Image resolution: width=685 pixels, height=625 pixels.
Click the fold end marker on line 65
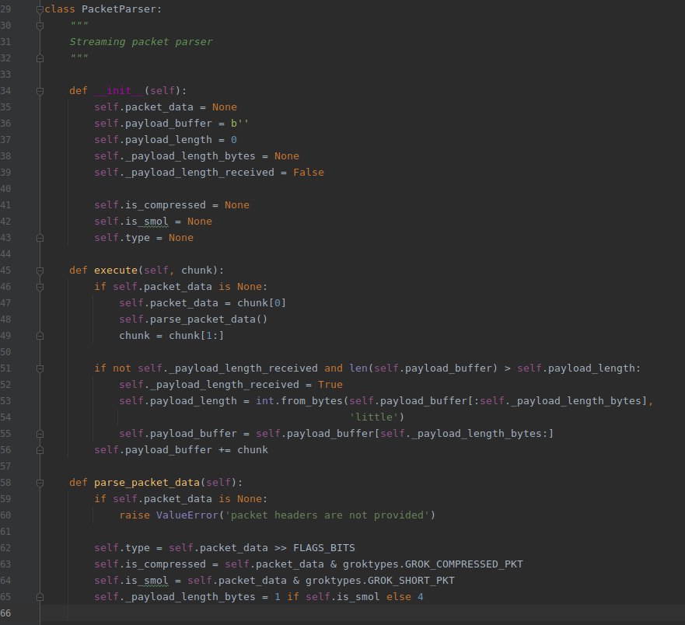coord(40,597)
